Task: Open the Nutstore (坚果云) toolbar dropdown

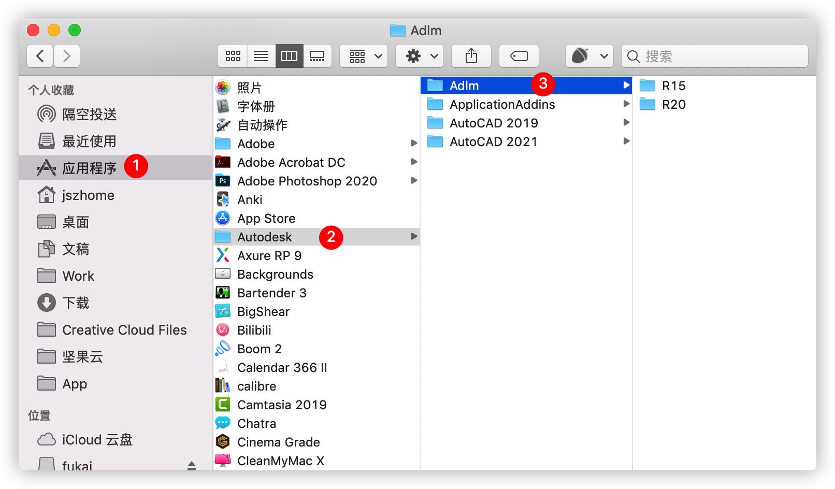Action: coord(589,56)
